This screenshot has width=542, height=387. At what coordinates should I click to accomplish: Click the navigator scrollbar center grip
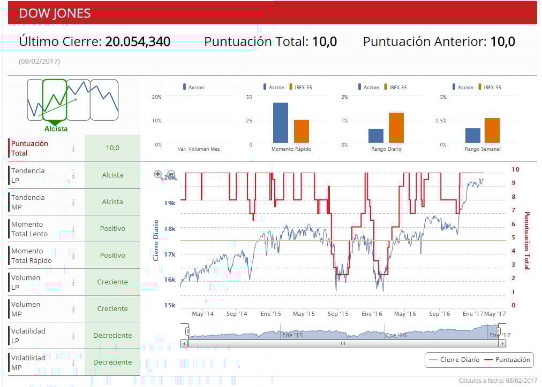click(x=343, y=344)
